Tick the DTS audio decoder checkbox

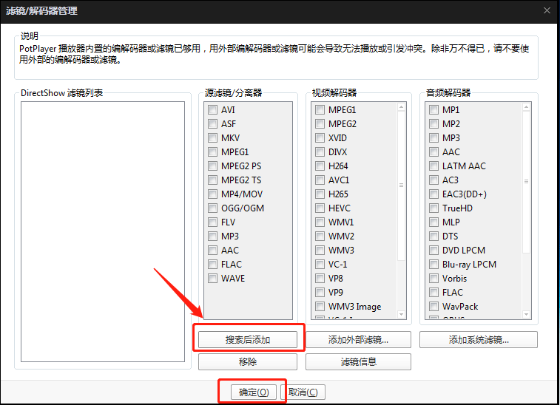pyautogui.click(x=434, y=236)
